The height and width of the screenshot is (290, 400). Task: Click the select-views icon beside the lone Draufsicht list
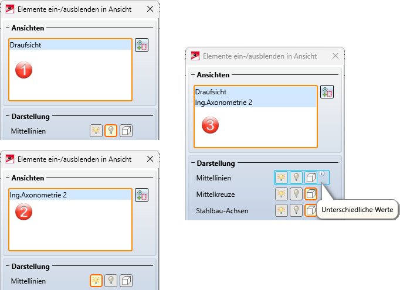point(141,45)
